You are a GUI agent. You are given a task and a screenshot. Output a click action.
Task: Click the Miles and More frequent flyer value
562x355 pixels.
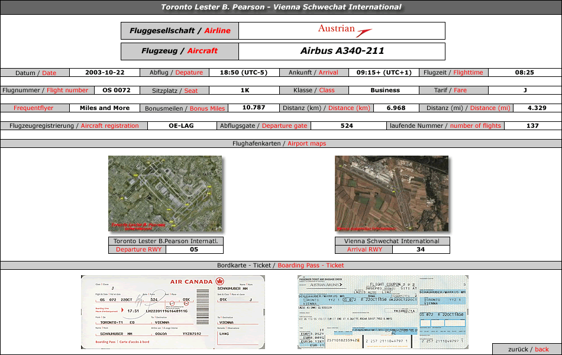[x=105, y=108]
